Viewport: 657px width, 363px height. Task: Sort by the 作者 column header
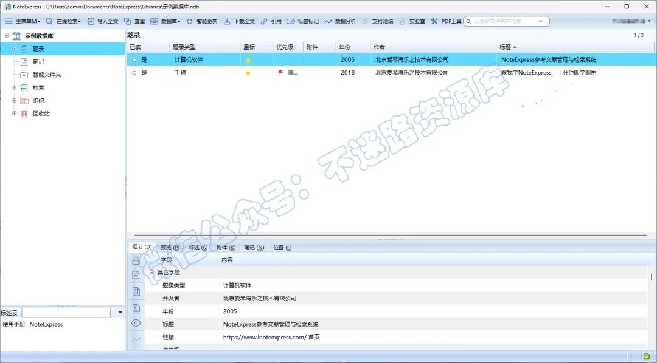point(433,47)
